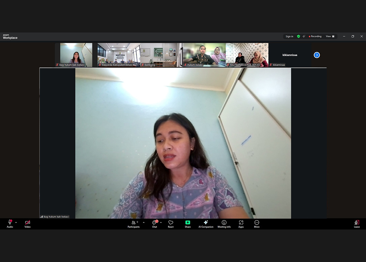Open the Participants panel
Image resolution: width=366 pixels, height=262 pixels.
coord(134,224)
